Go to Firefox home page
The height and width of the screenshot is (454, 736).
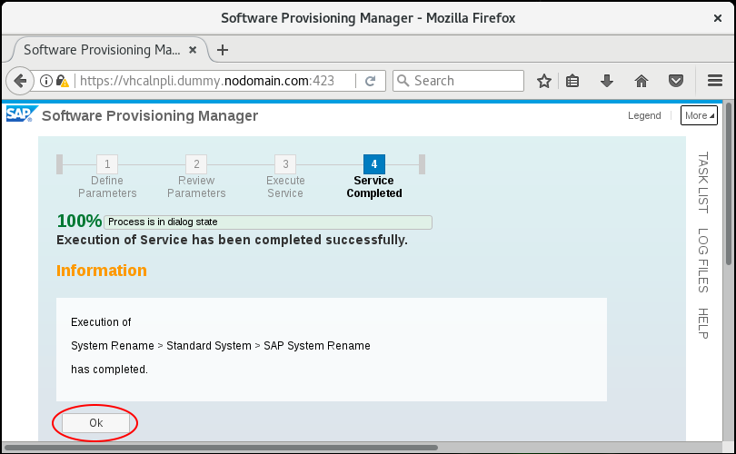(642, 81)
